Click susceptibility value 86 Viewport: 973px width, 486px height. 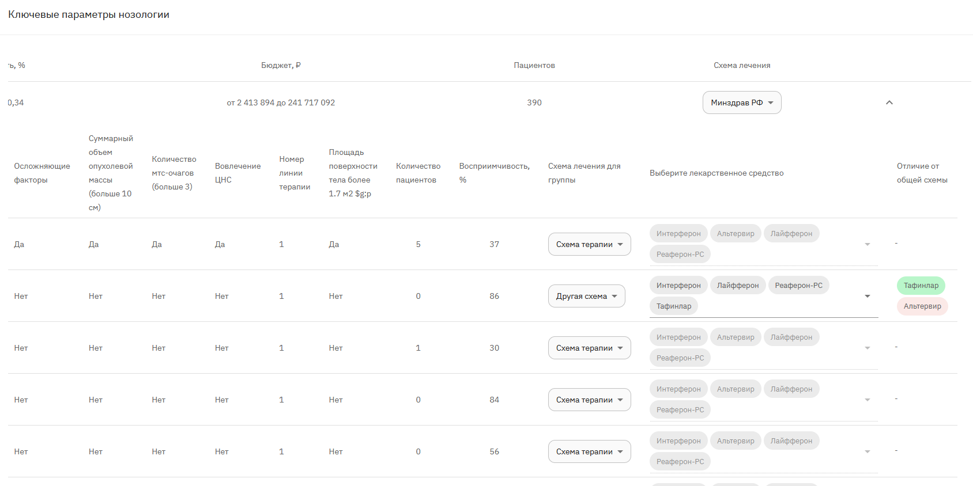click(494, 296)
